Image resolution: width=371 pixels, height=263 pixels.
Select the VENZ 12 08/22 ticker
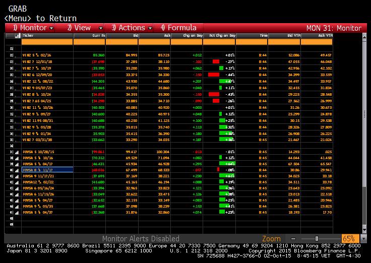pos(38,81)
